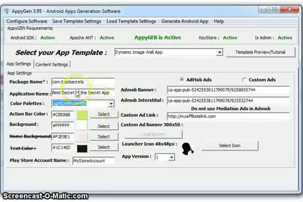Open Generate Android App menu
The width and height of the screenshot is (303, 202).
tap(185, 21)
